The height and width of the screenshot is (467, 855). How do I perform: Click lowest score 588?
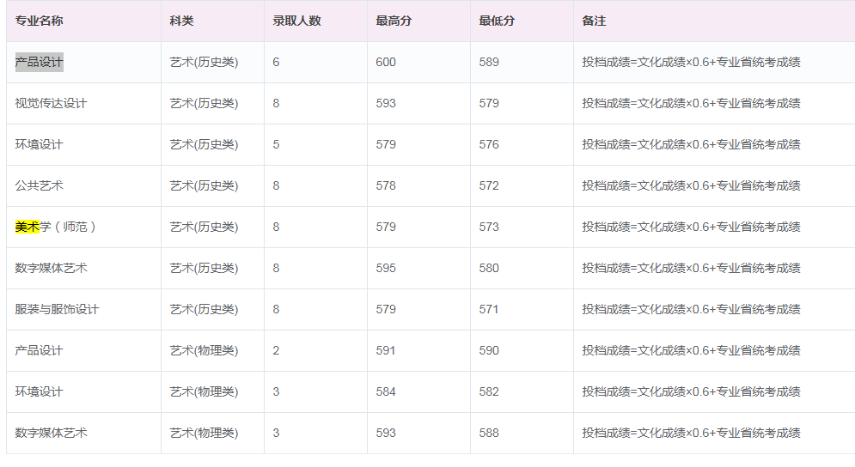pyautogui.click(x=489, y=434)
